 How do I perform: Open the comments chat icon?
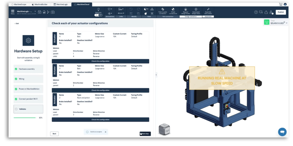pyautogui.click(x=261, y=12)
